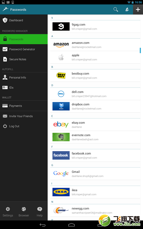Launch the Browser globe icon
Screen dimensions: 143x229
pos(24,212)
